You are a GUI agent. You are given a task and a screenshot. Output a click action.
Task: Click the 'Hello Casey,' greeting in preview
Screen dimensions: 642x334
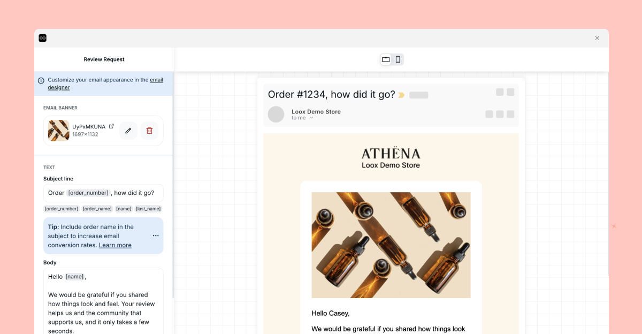(x=331, y=313)
